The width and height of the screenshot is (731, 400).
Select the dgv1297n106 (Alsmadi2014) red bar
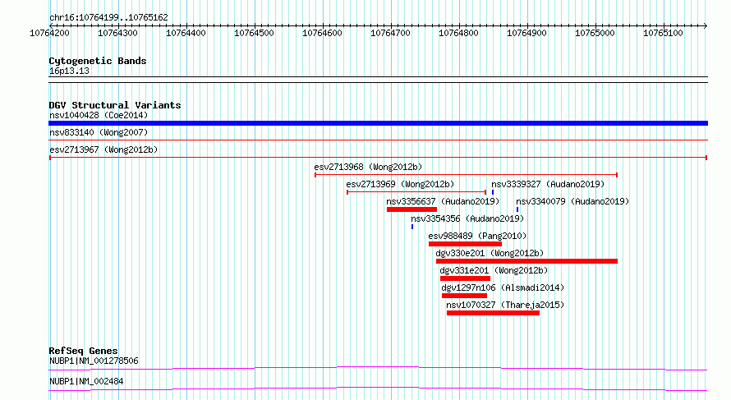[x=464, y=296]
